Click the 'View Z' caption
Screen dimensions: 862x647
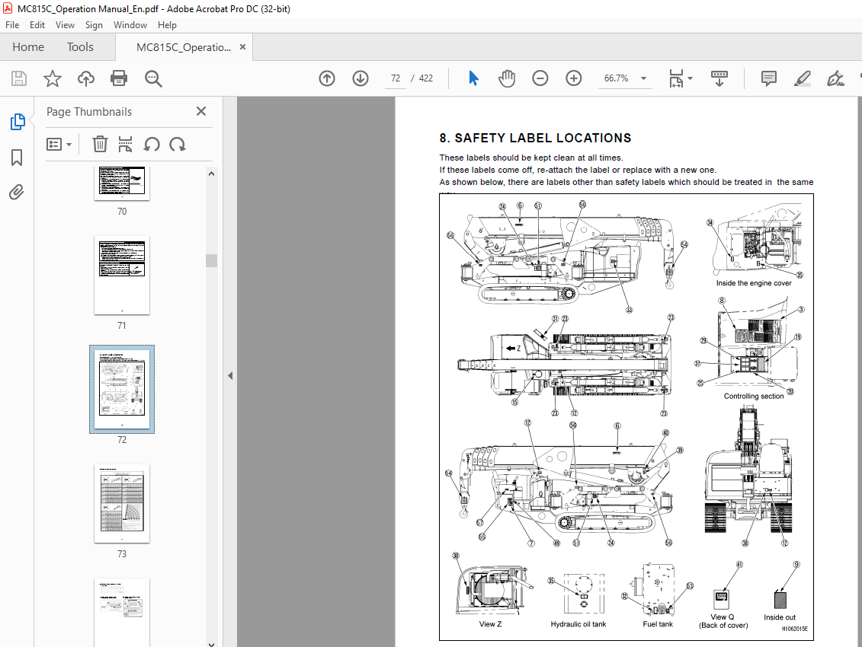click(490, 624)
